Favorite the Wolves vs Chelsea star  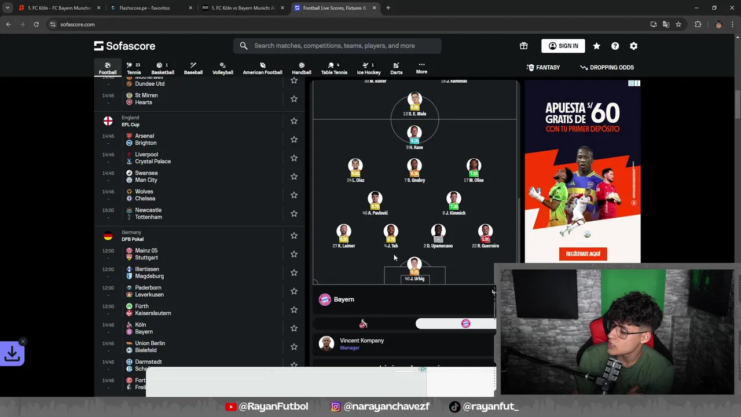[x=294, y=195]
